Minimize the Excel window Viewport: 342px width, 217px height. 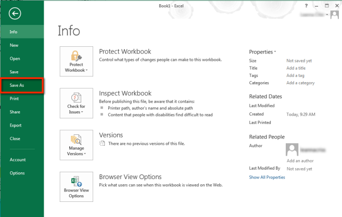(316, 6)
